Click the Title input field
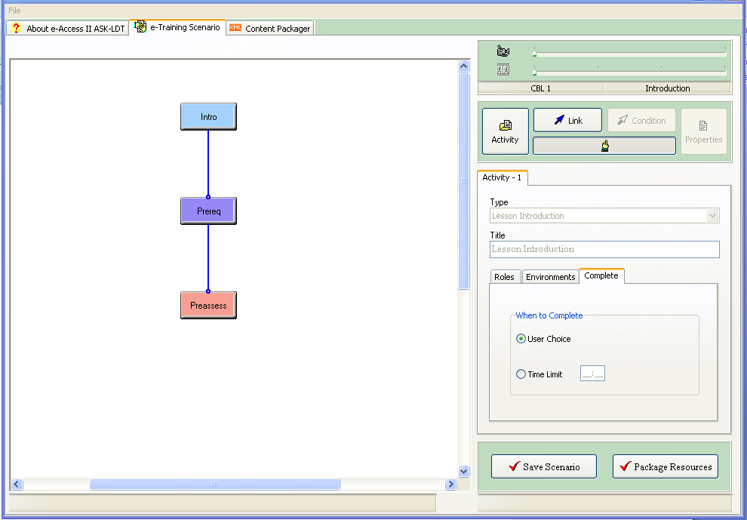 click(604, 249)
